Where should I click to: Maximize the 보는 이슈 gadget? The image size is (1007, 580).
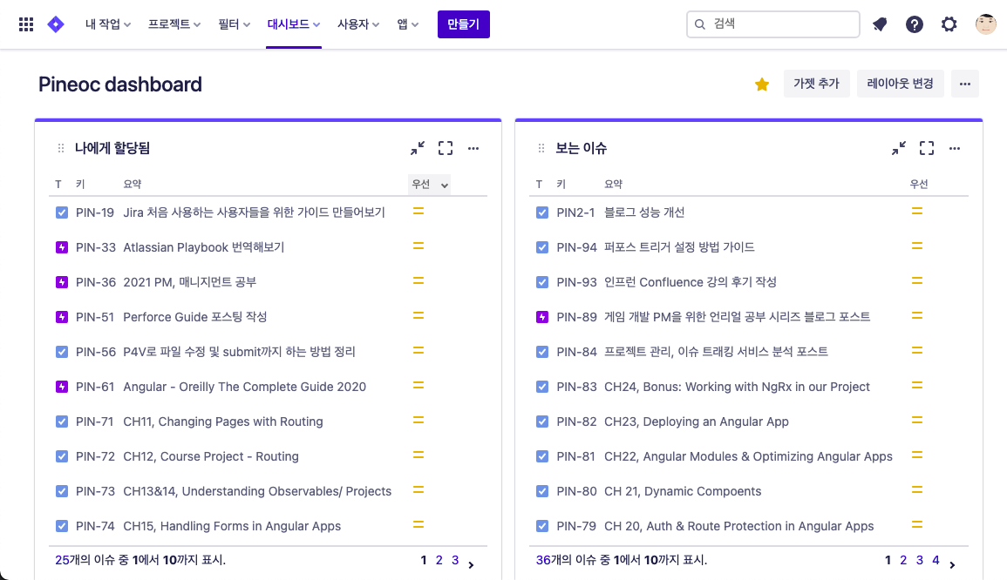tap(927, 148)
